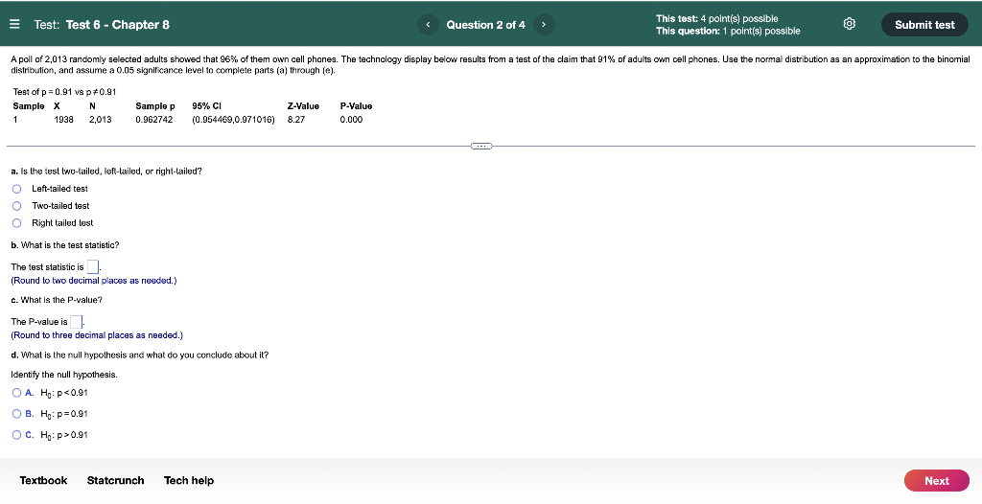
Task: Click the P-value input box
Action: [77, 322]
